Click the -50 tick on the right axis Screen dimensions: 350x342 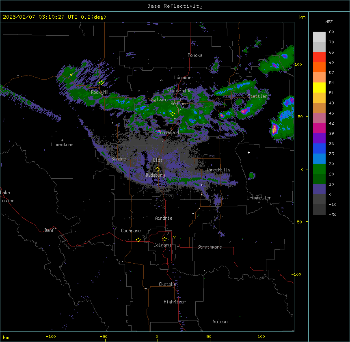pyautogui.click(x=298, y=222)
